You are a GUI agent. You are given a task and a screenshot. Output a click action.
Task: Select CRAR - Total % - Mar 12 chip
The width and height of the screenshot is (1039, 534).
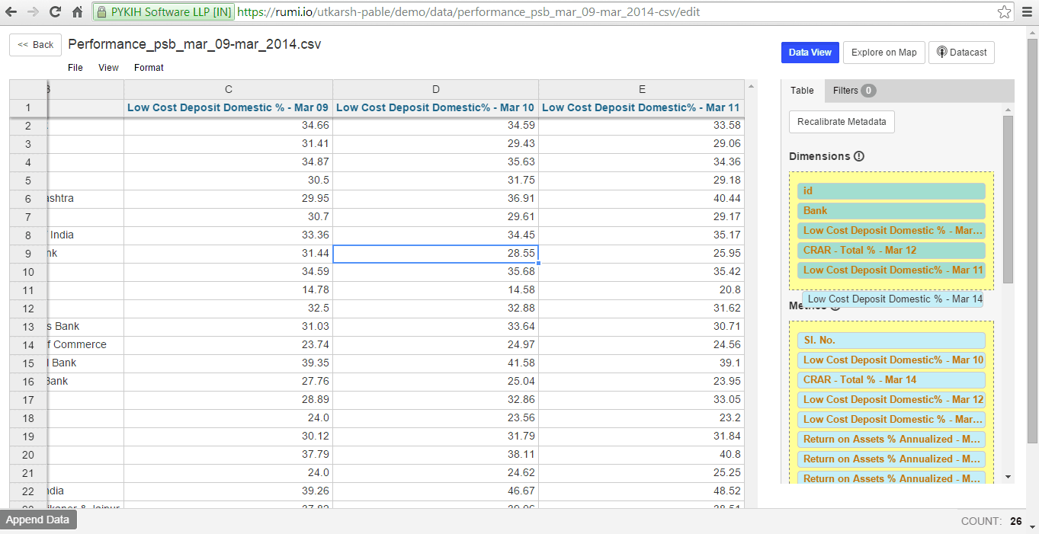coord(891,251)
